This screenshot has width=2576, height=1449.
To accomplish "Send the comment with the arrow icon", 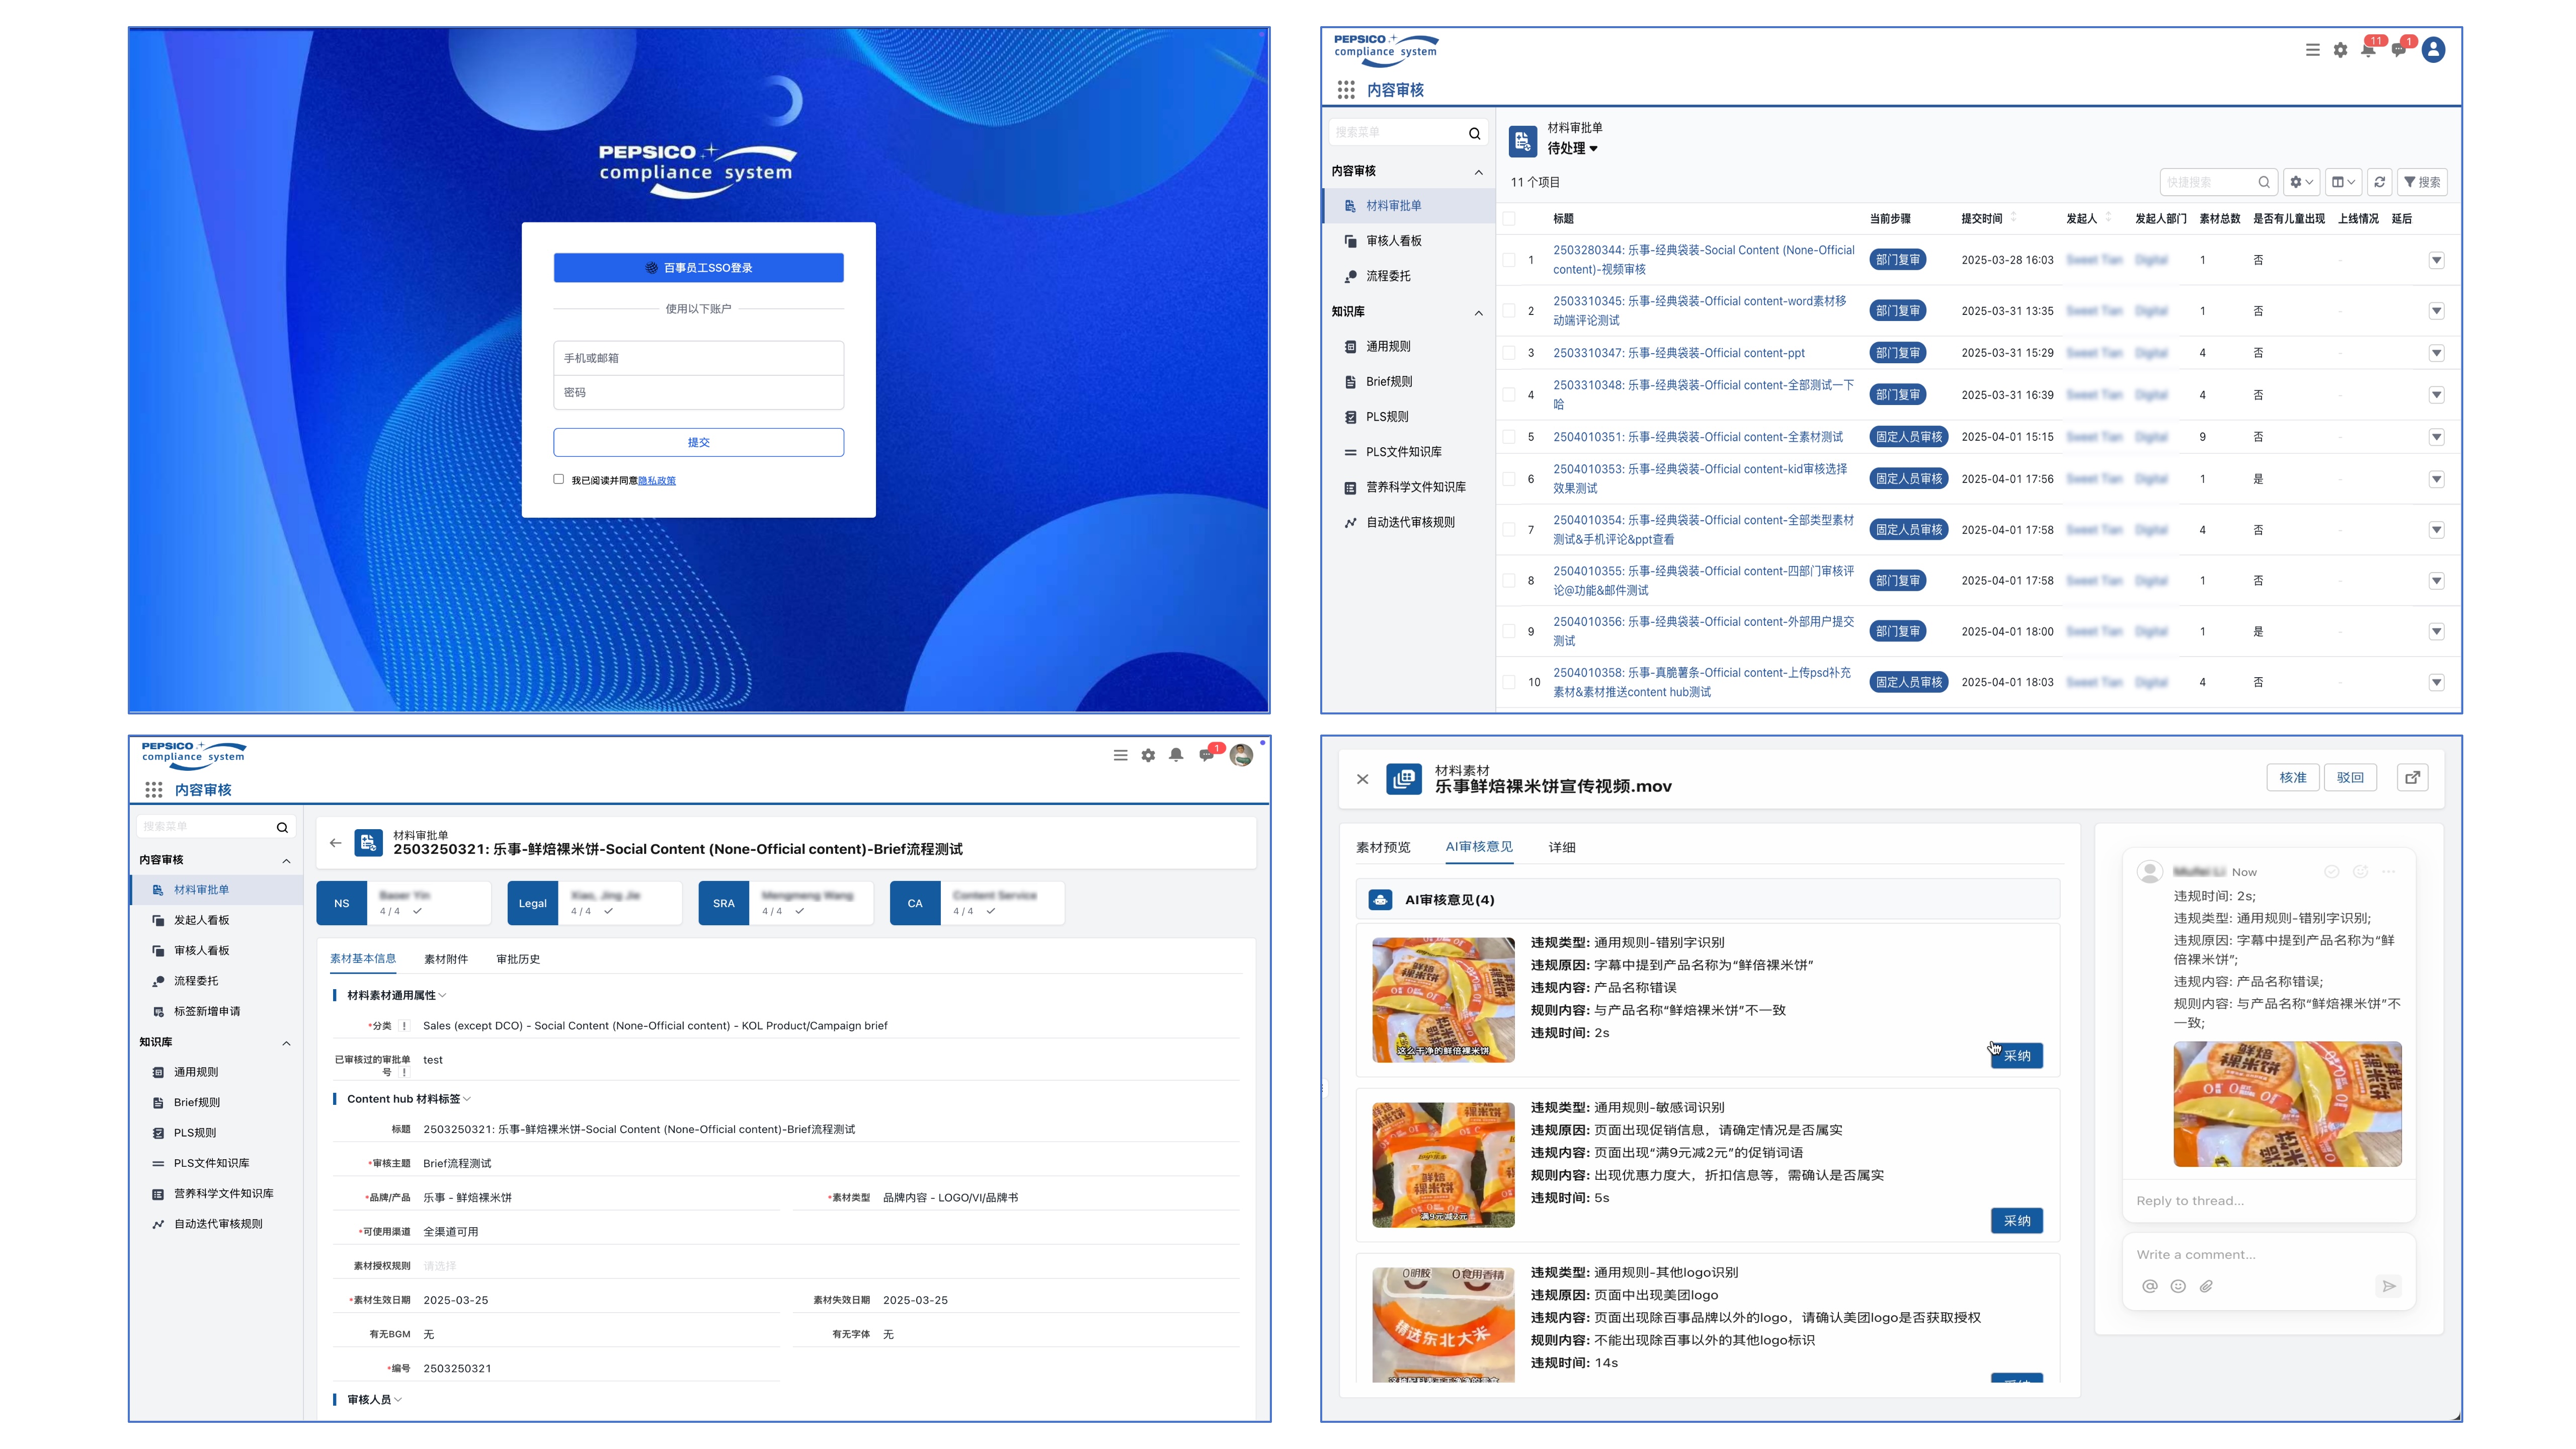I will coord(2389,1286).
